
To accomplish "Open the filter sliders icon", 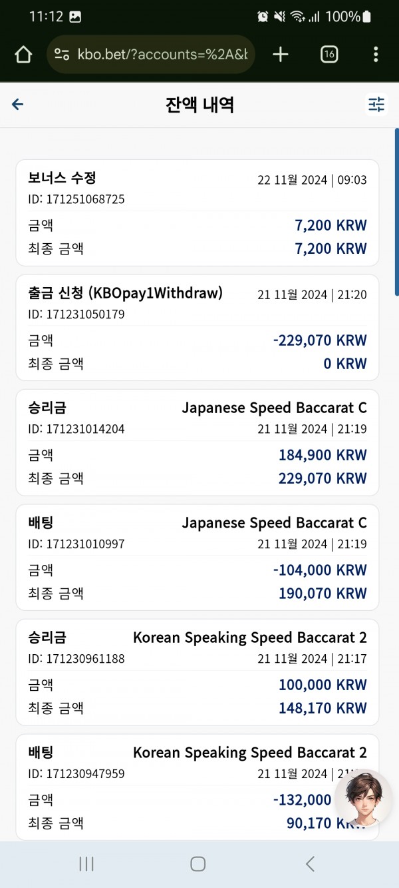I will pyautogui.click(x=376, y=105).
